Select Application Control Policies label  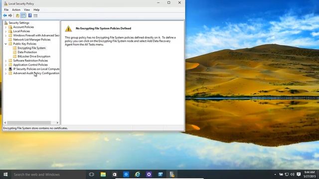[30, 65]
